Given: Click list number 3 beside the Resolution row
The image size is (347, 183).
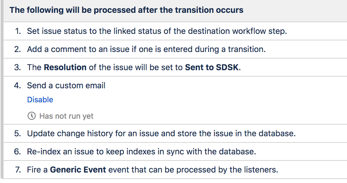Looking at the screenshot, I should 17,67.
